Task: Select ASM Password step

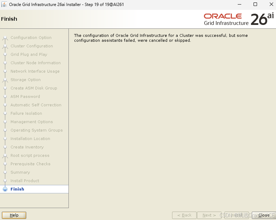Action: 25,96
